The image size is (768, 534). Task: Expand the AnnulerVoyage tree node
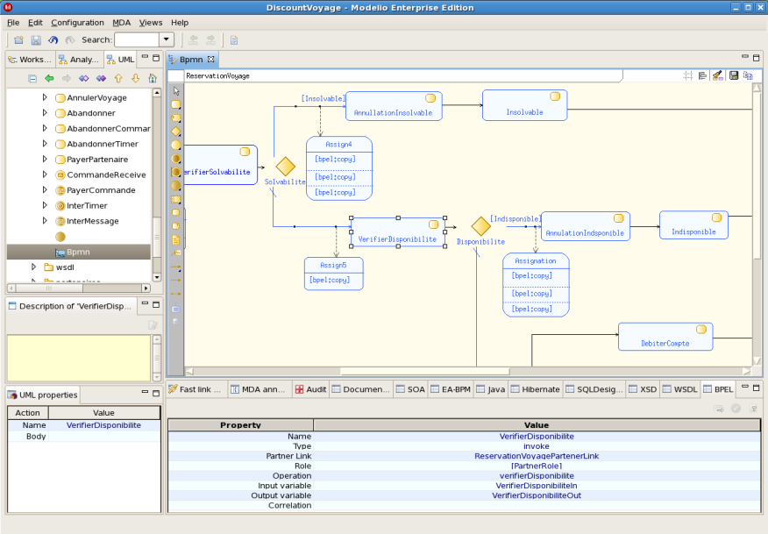coord(45,97)
